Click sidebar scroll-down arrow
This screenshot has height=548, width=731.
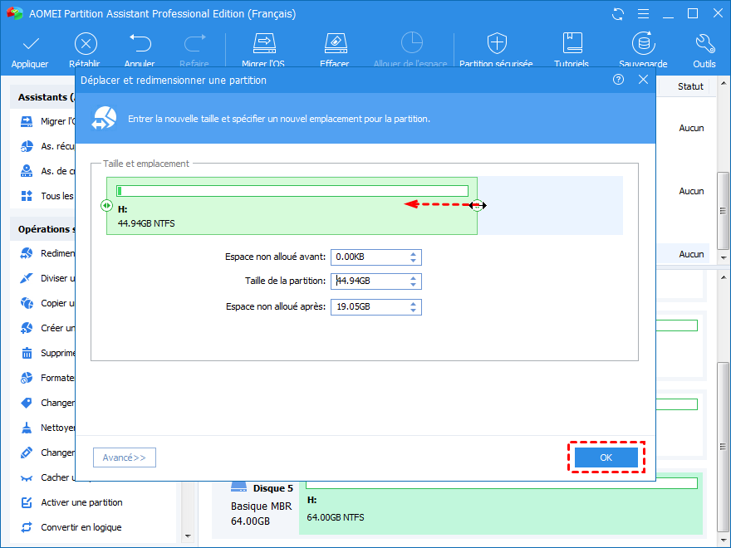tap(188, 536)
